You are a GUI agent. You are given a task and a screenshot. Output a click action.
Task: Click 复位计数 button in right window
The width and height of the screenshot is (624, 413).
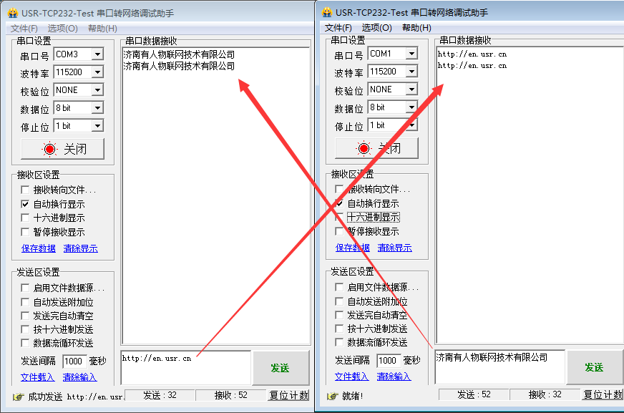click(x=603, y=394)
